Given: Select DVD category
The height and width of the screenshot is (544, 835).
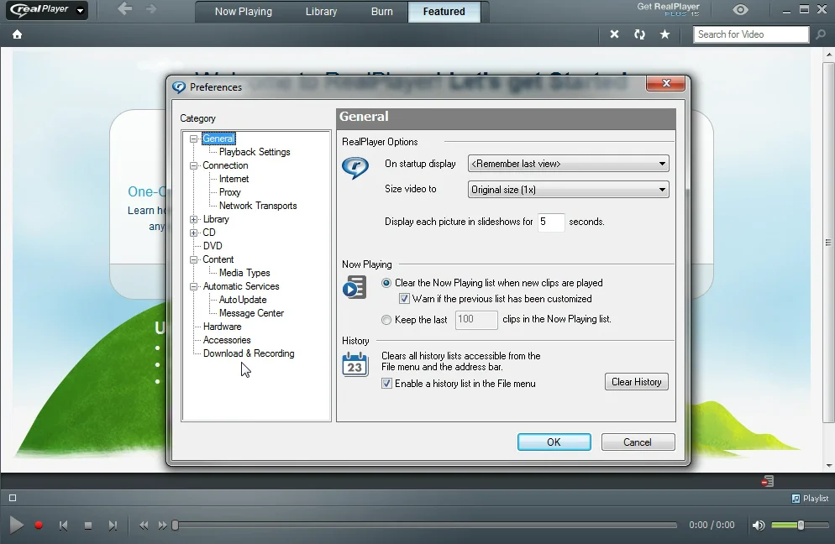Looking at the screenshot, I should click(x=213, y=246).
